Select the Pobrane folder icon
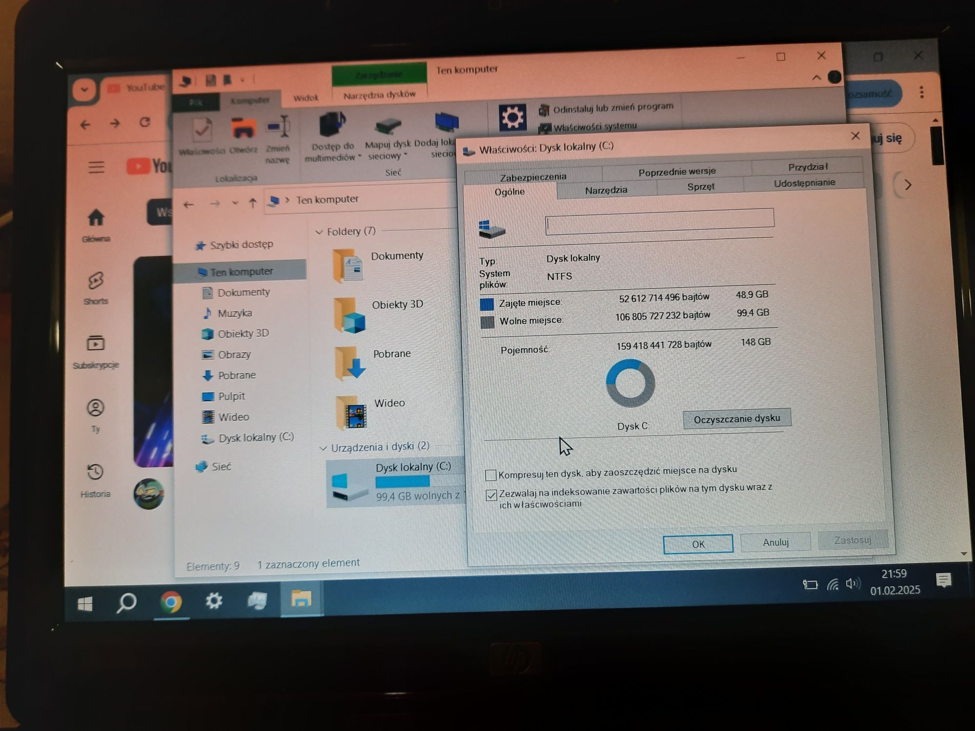Screen dimensions: 975x731 tap(351, 363)
